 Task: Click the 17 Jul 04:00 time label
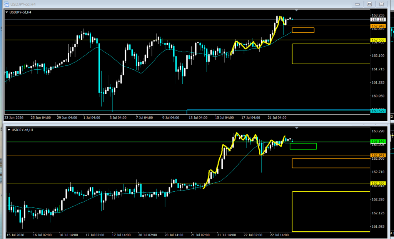point(250,118)
